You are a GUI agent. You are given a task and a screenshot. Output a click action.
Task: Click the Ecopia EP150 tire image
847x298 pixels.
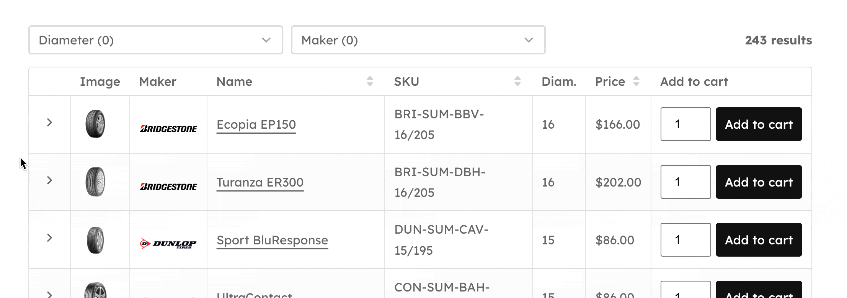95,124
